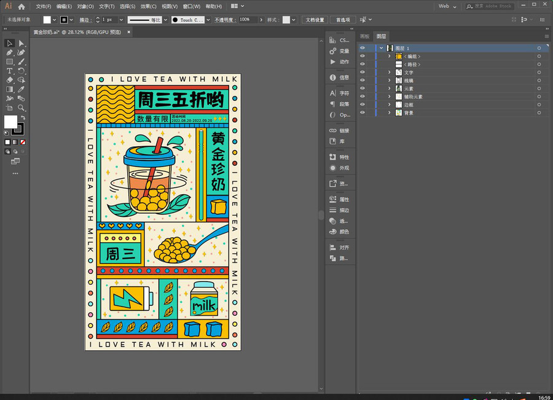Select the Pen tool

coord(9,53)
